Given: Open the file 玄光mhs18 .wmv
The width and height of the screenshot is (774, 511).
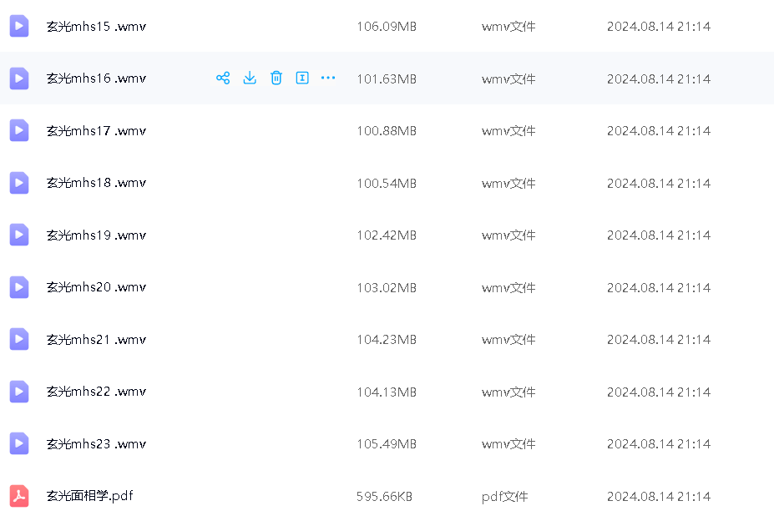Looking at the screenshot, I should pyautogui.click(x=96, y=183).
